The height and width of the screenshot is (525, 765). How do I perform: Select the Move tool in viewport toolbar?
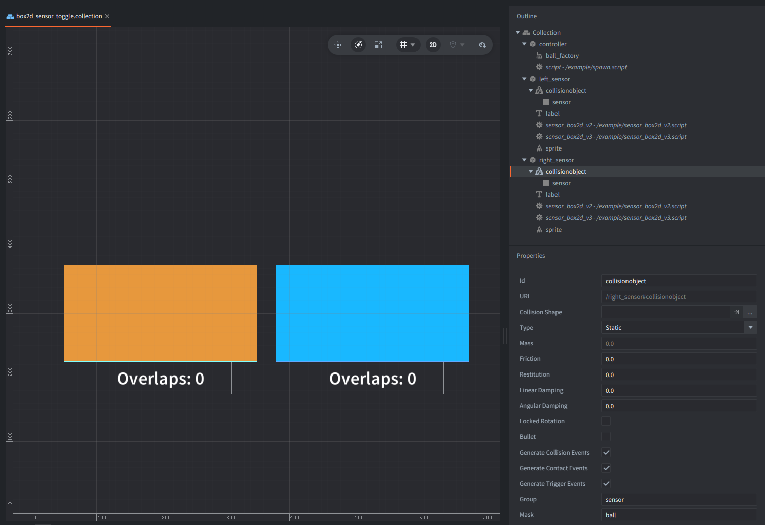coord(338,45)
